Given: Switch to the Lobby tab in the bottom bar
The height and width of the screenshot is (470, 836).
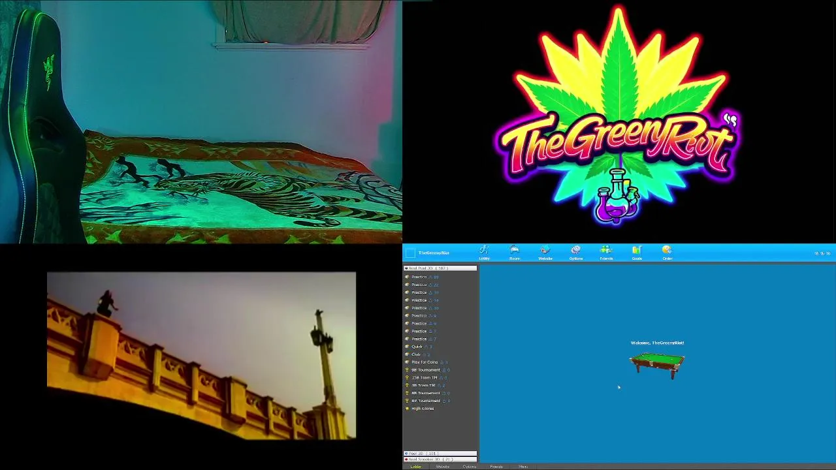Looking at the screenshot, I should click(416, 467).
